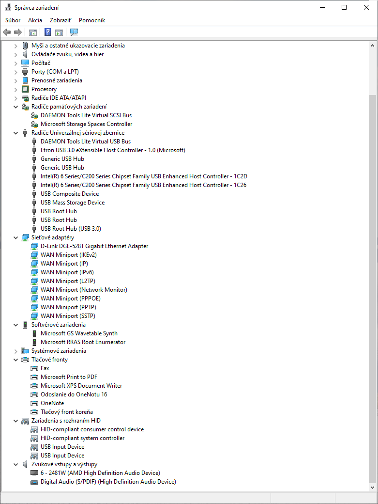This screenshot has width=378, height=504.
Task: Open the Pomocník menu
Action: tap(92, 20)
